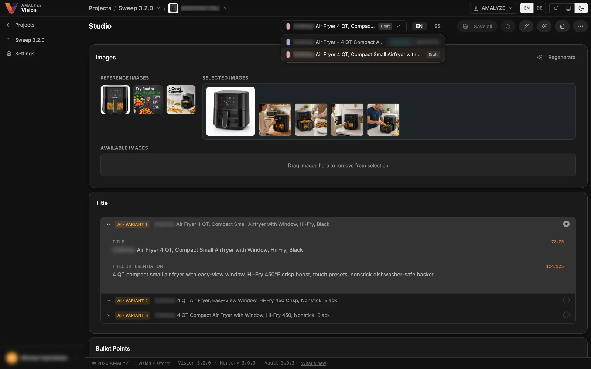Viewport: 591px width, 369px height.
Task: Select dark theme moon icon
Action: pyautogui.click(x=581, y=8)
